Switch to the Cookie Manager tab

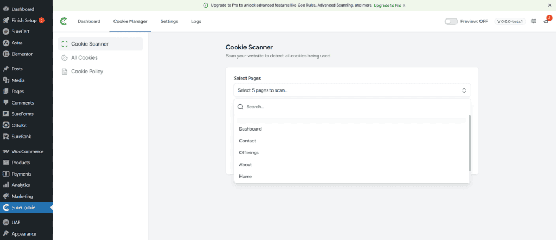pos(130,21)
